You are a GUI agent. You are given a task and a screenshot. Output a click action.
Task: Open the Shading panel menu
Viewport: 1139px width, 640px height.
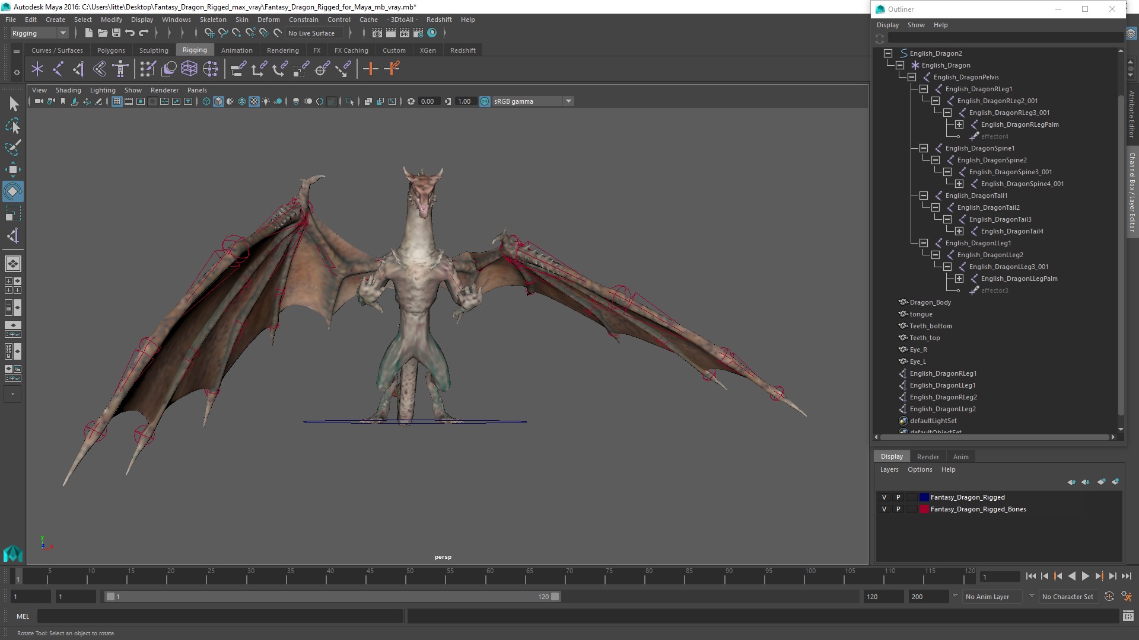point(68,90)
